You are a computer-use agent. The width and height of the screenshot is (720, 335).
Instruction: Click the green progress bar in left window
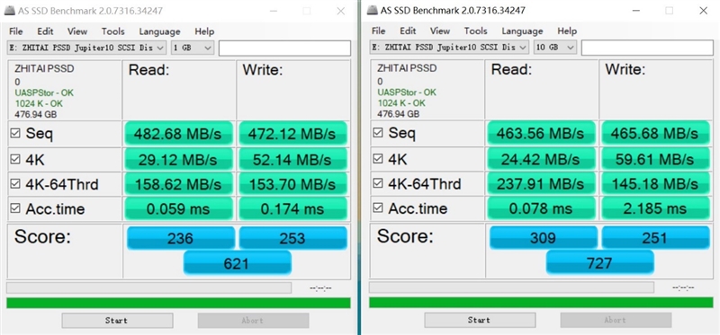coord(178,303)
